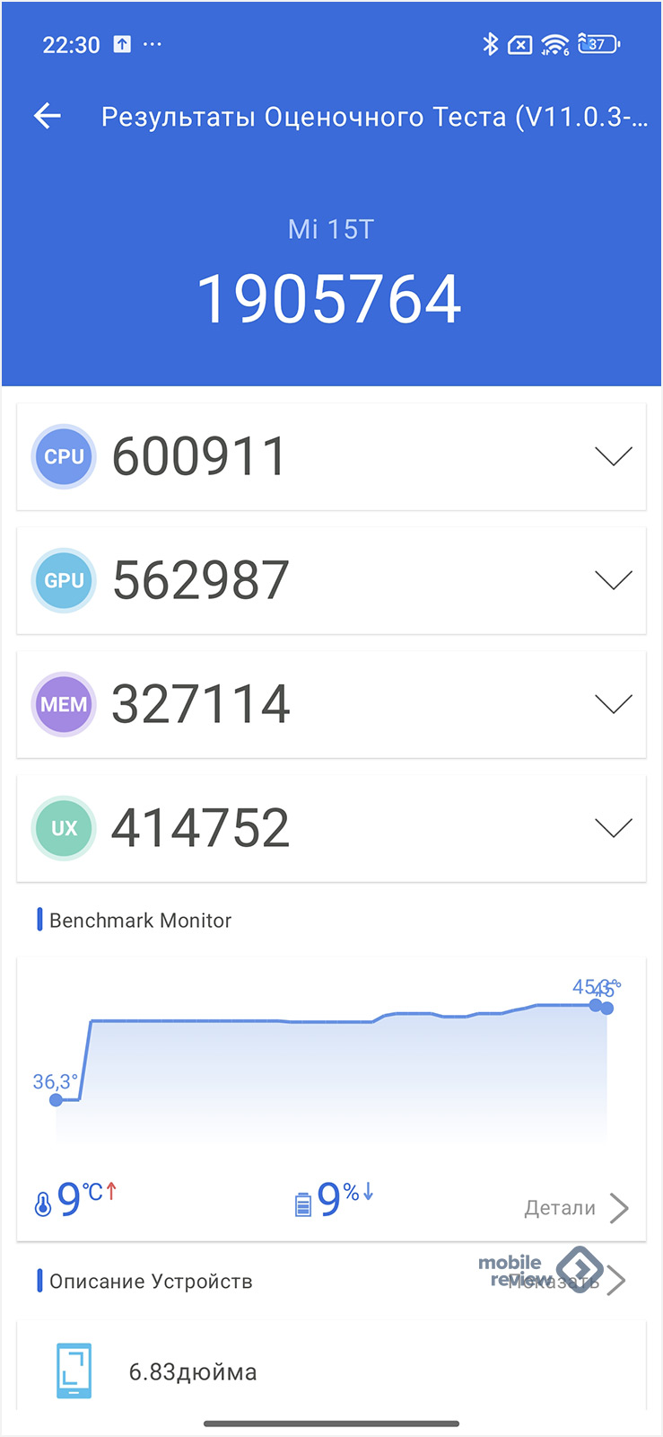The height and width of the screenshot is (1437, 663).
Task: Tap the back arrow in header
Action: tap(48, 116)
